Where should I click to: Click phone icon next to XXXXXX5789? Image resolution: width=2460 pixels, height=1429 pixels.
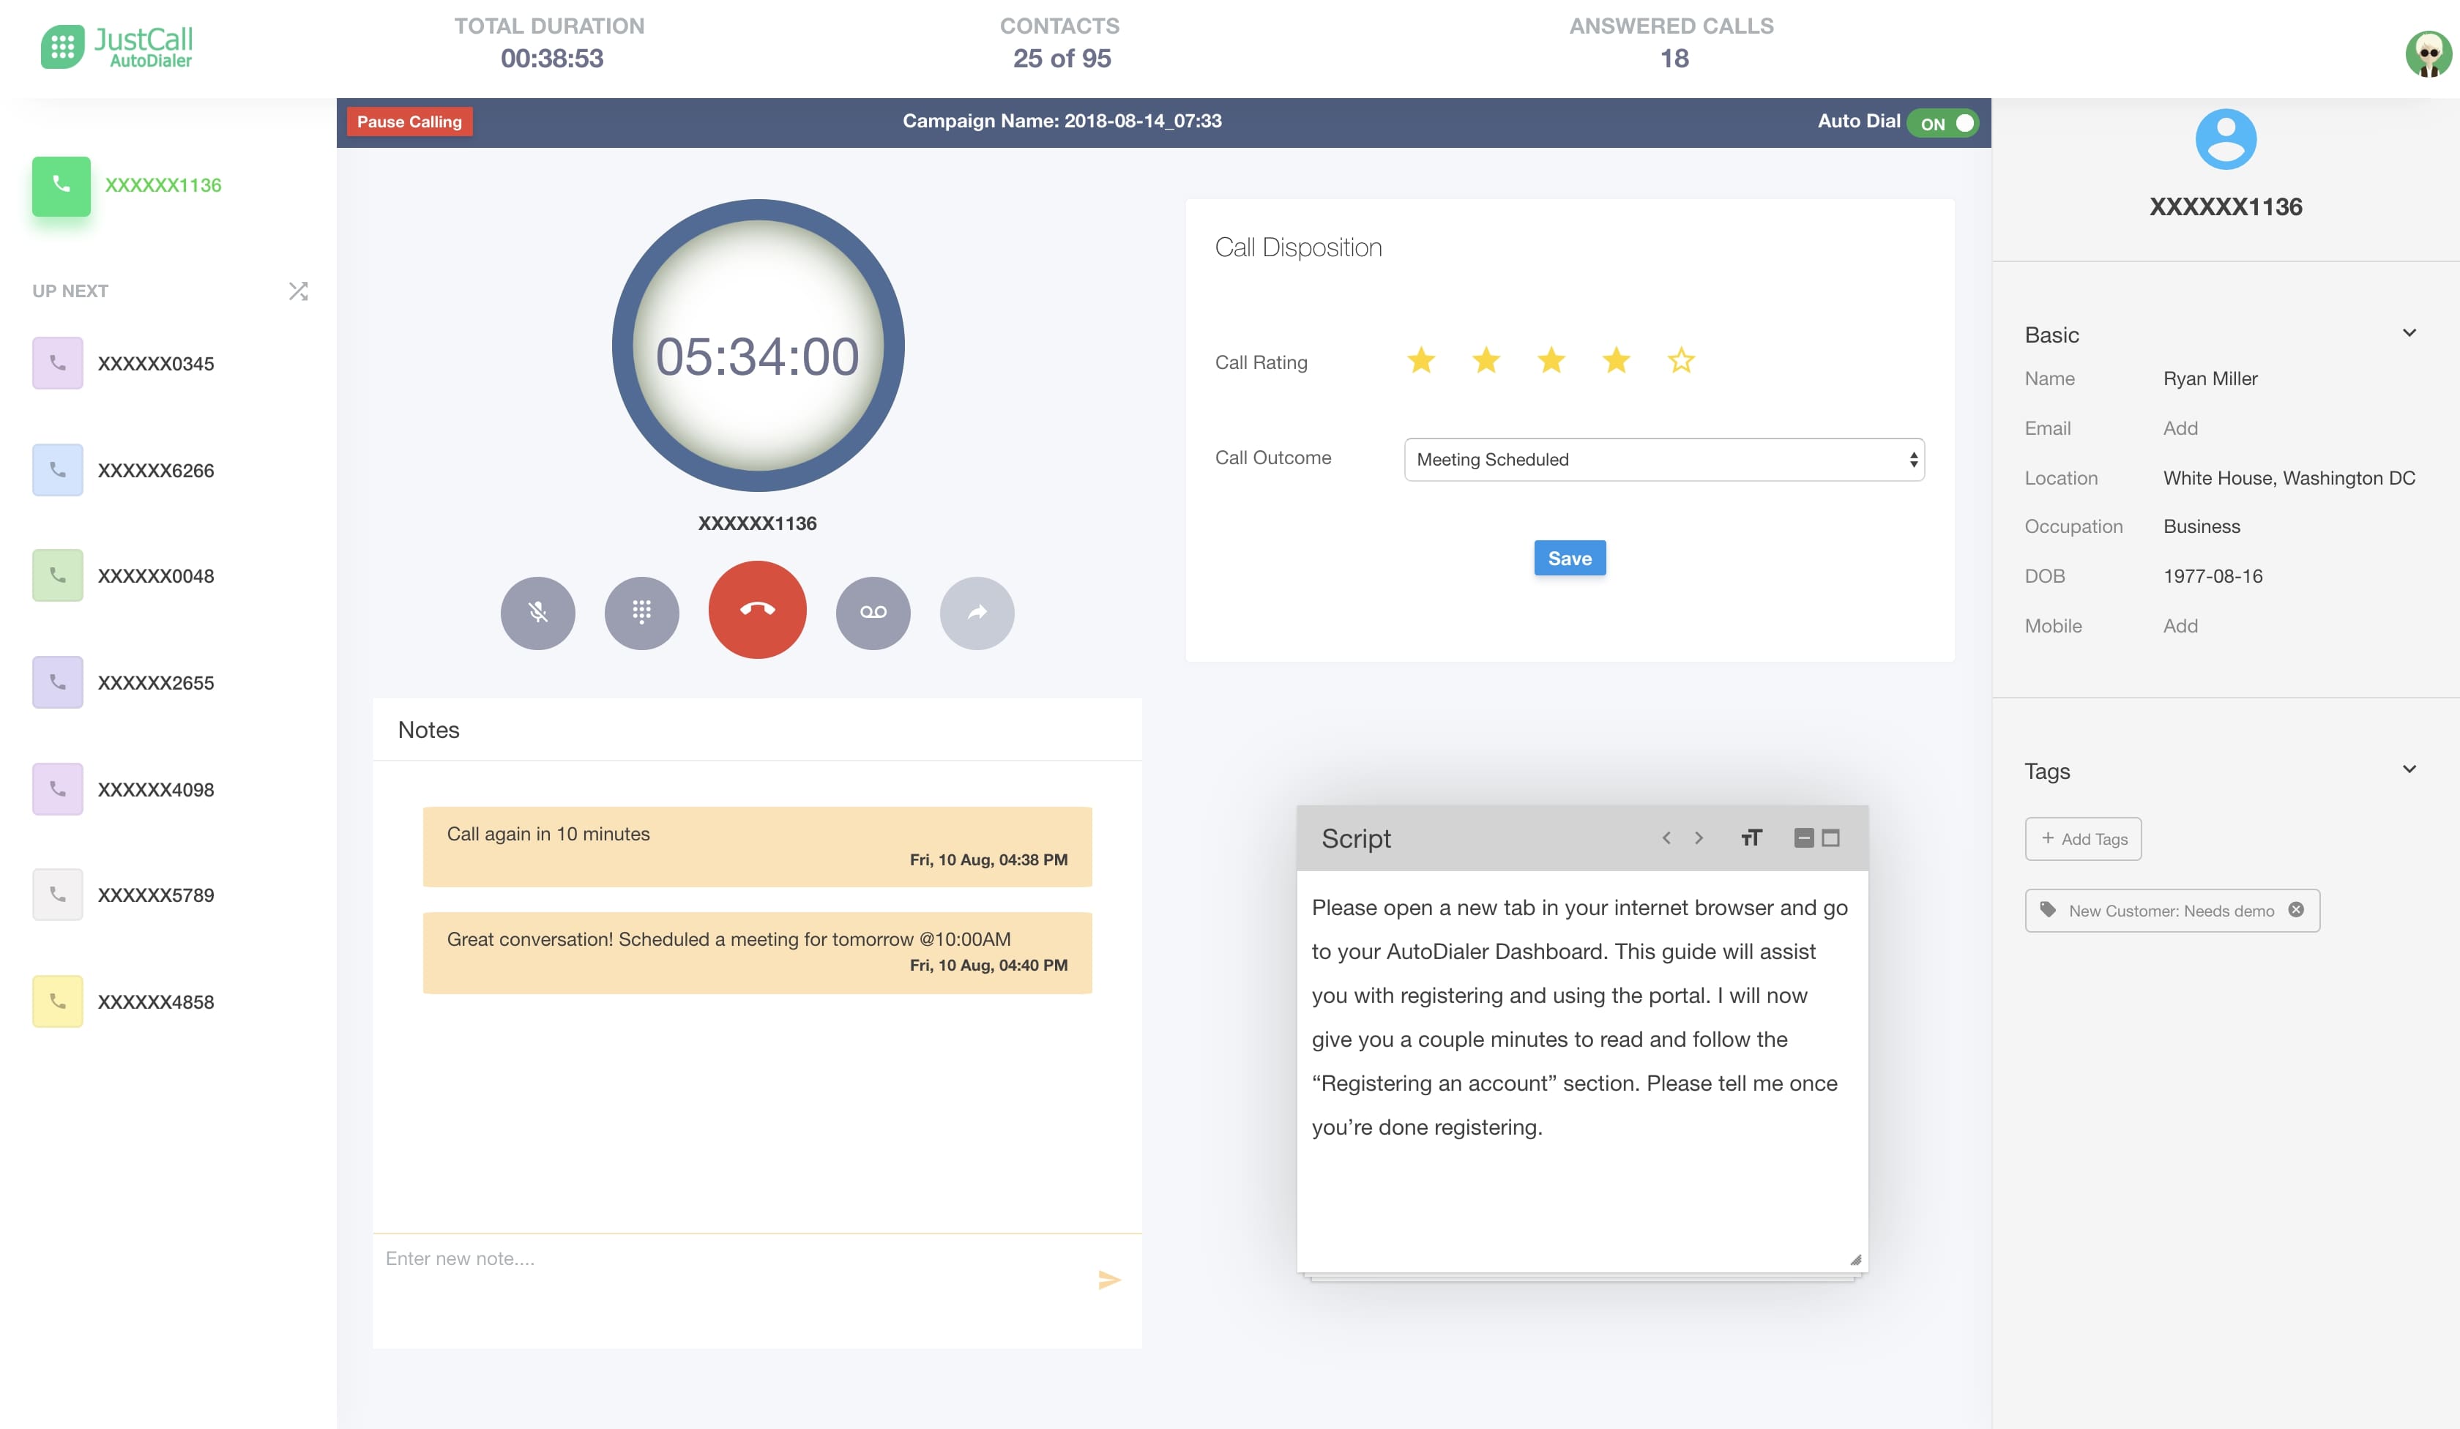(58, 894)
